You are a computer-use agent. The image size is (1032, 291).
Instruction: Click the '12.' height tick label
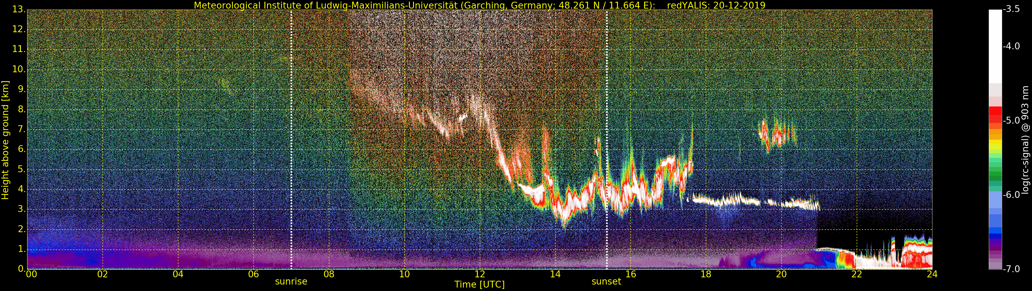[19, 29]
